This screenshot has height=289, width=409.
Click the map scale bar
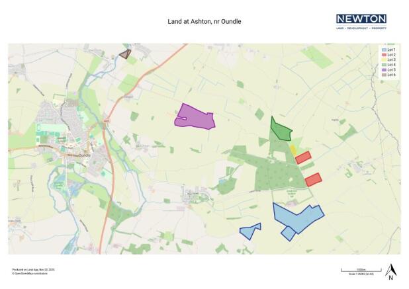(x=352, y=270)
